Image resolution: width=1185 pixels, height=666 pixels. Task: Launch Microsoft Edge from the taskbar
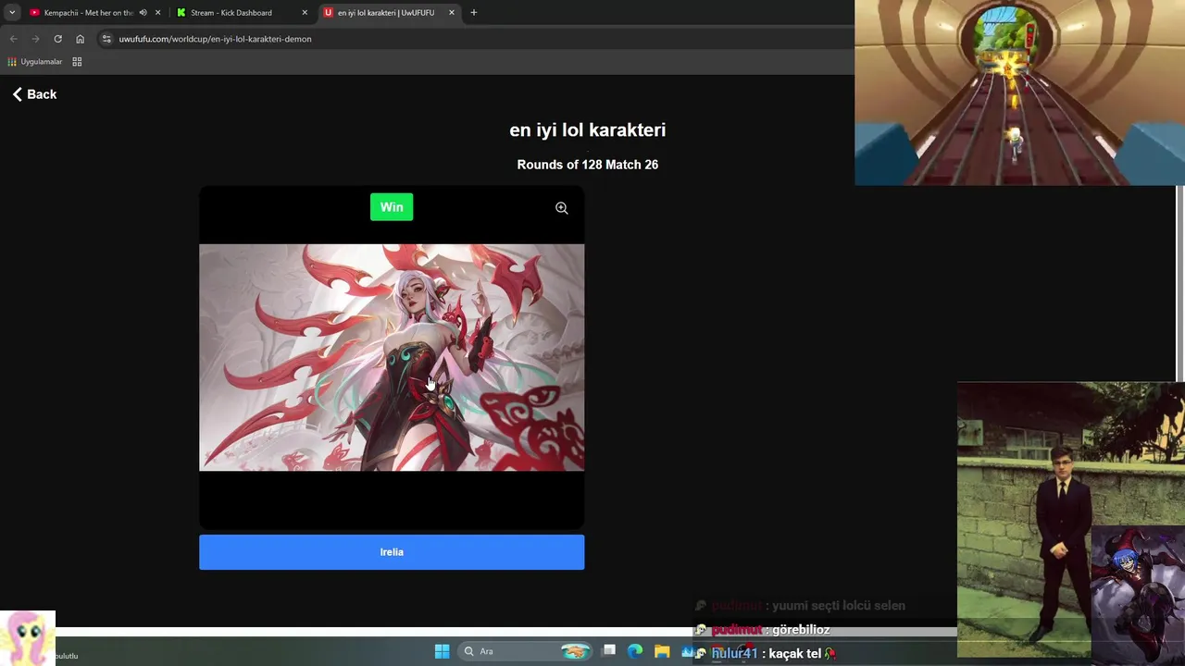[x=635, y=651]
